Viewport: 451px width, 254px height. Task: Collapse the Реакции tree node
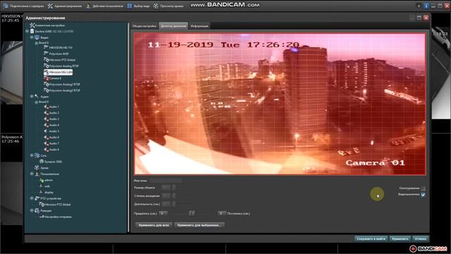32,211
